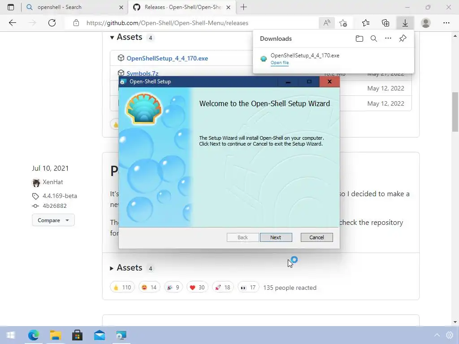Go back to the previous page
This screenshot has width=459, height=344.
tap(13, 23)
